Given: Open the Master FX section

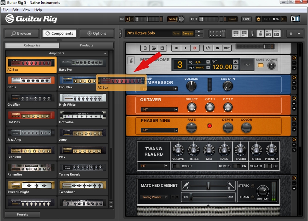Looking at the screenshot, I should click(277, 33).
